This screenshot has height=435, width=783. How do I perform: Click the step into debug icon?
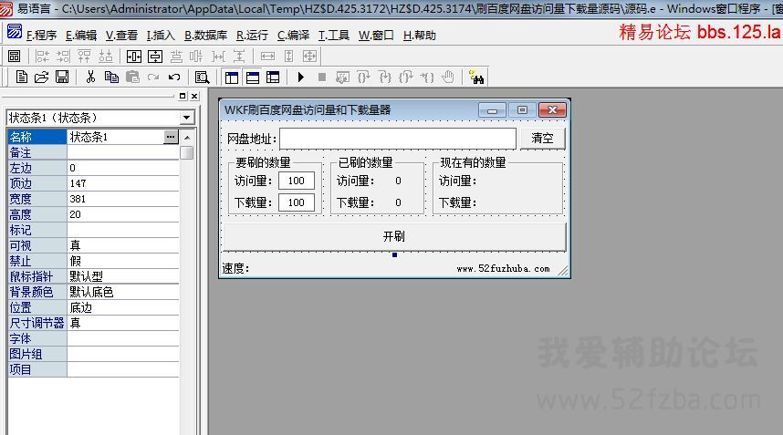tap(384, 78)
